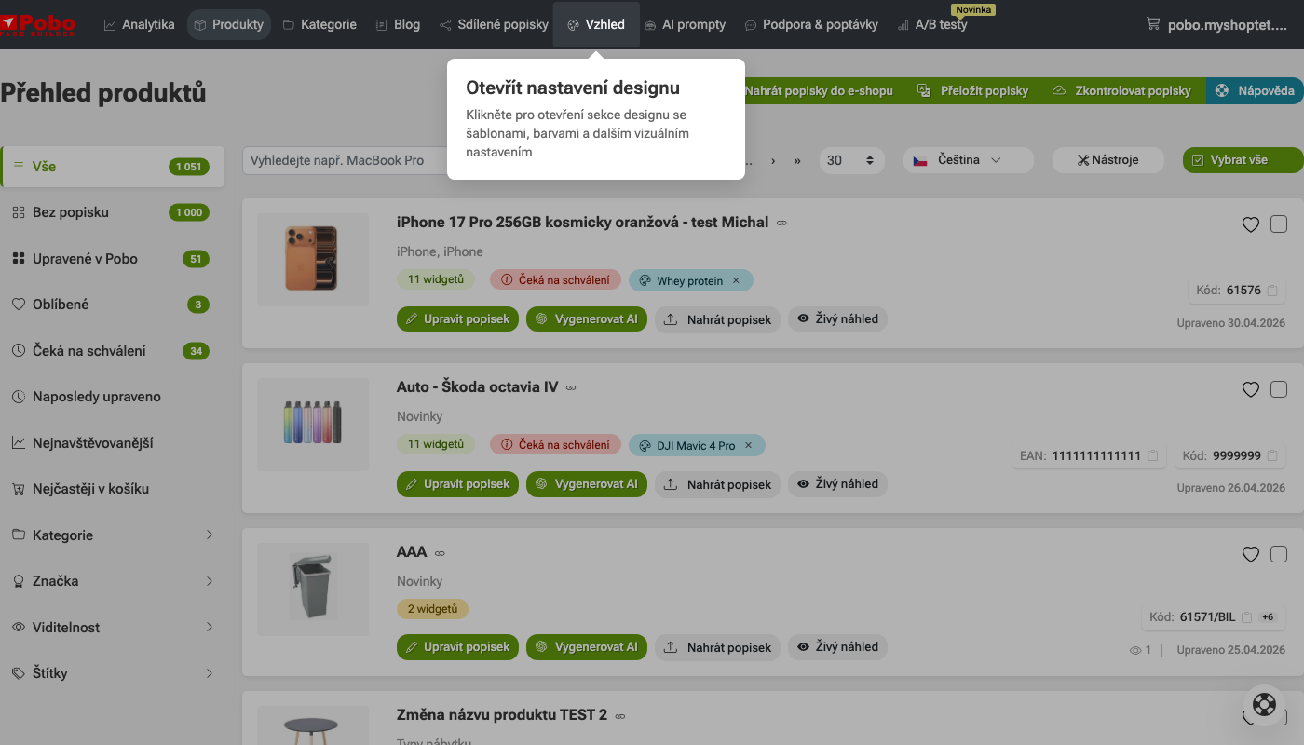This screenshot has width=1304, height=745.
Task: Open Podpora & poptávky
Action: point(811,25)
